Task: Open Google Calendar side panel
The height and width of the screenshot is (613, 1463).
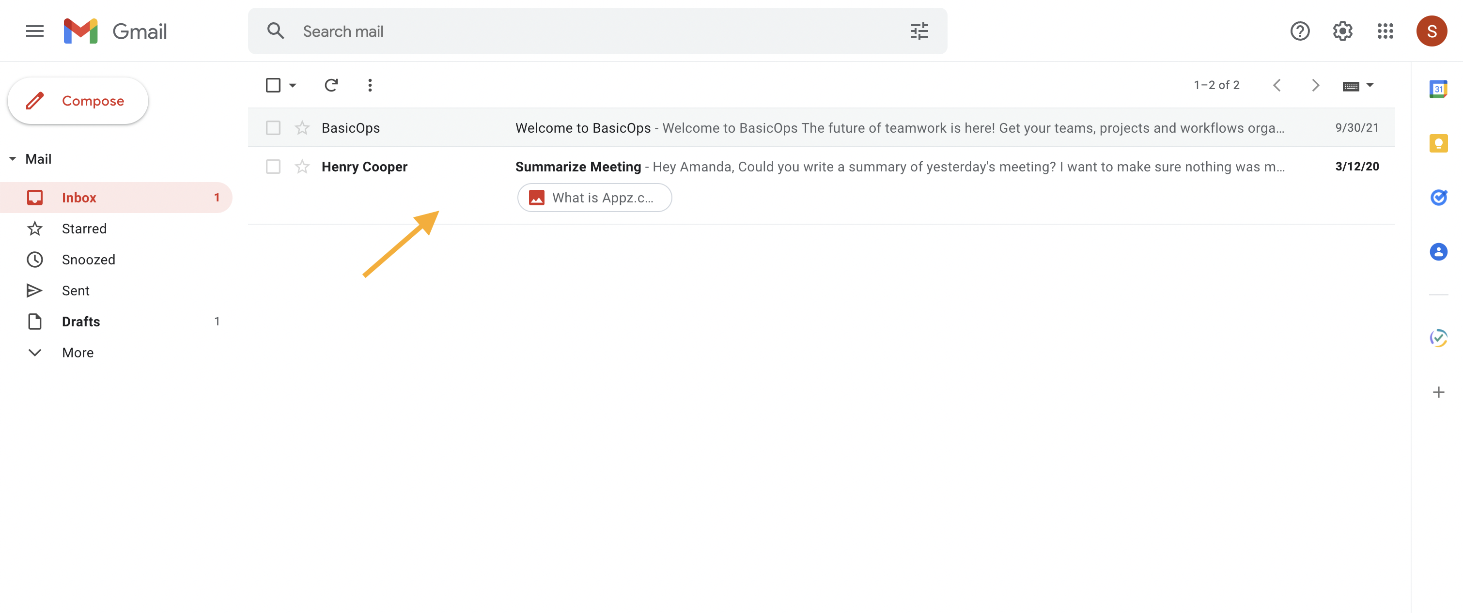Action: (x=1438, y=89)
